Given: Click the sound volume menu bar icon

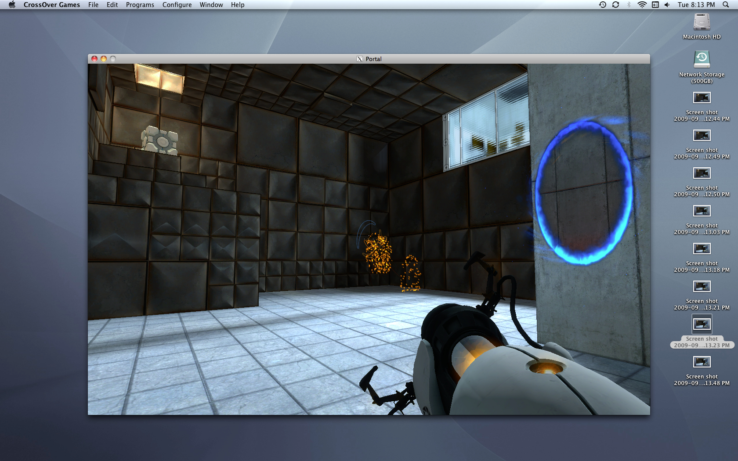Looking at the screenshot, I should (667, 5).
